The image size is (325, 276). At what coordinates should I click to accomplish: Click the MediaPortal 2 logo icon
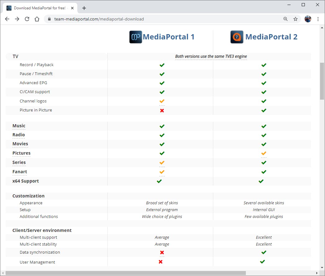237,37
